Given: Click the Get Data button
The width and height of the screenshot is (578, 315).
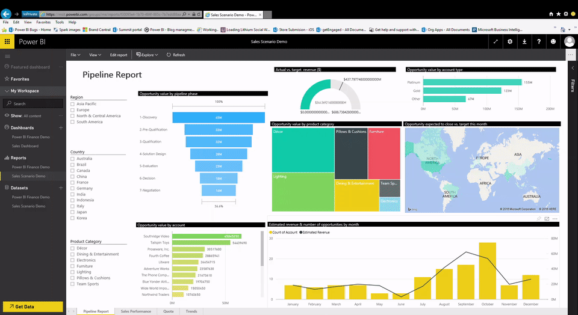Looking at the screenshot, I should (32, 307).
